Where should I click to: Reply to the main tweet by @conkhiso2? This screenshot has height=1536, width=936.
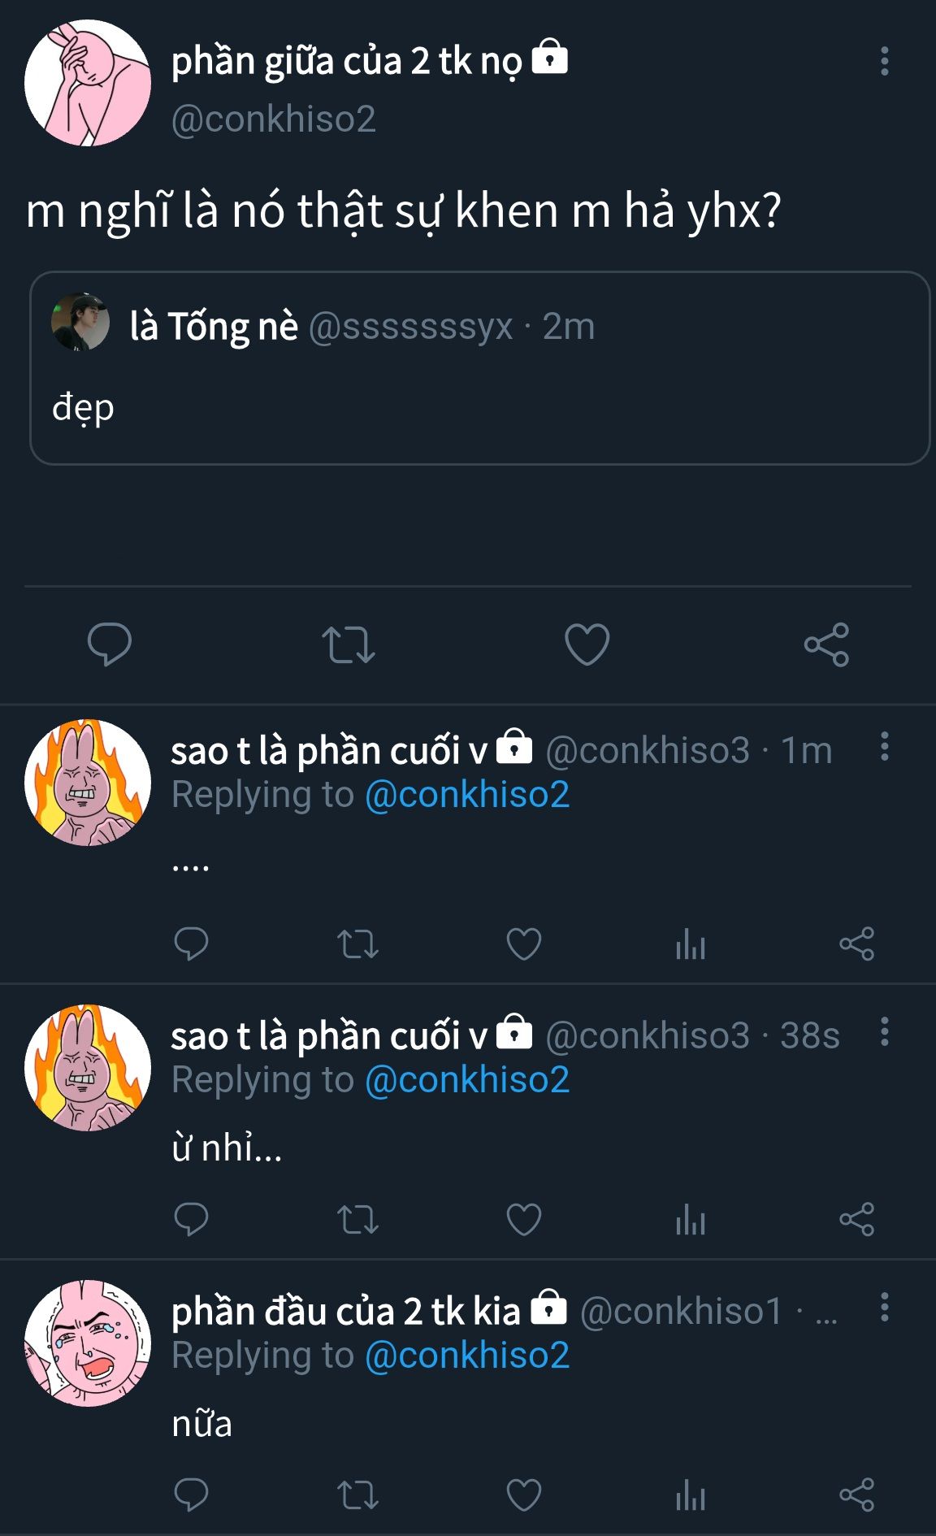point(109,644)
